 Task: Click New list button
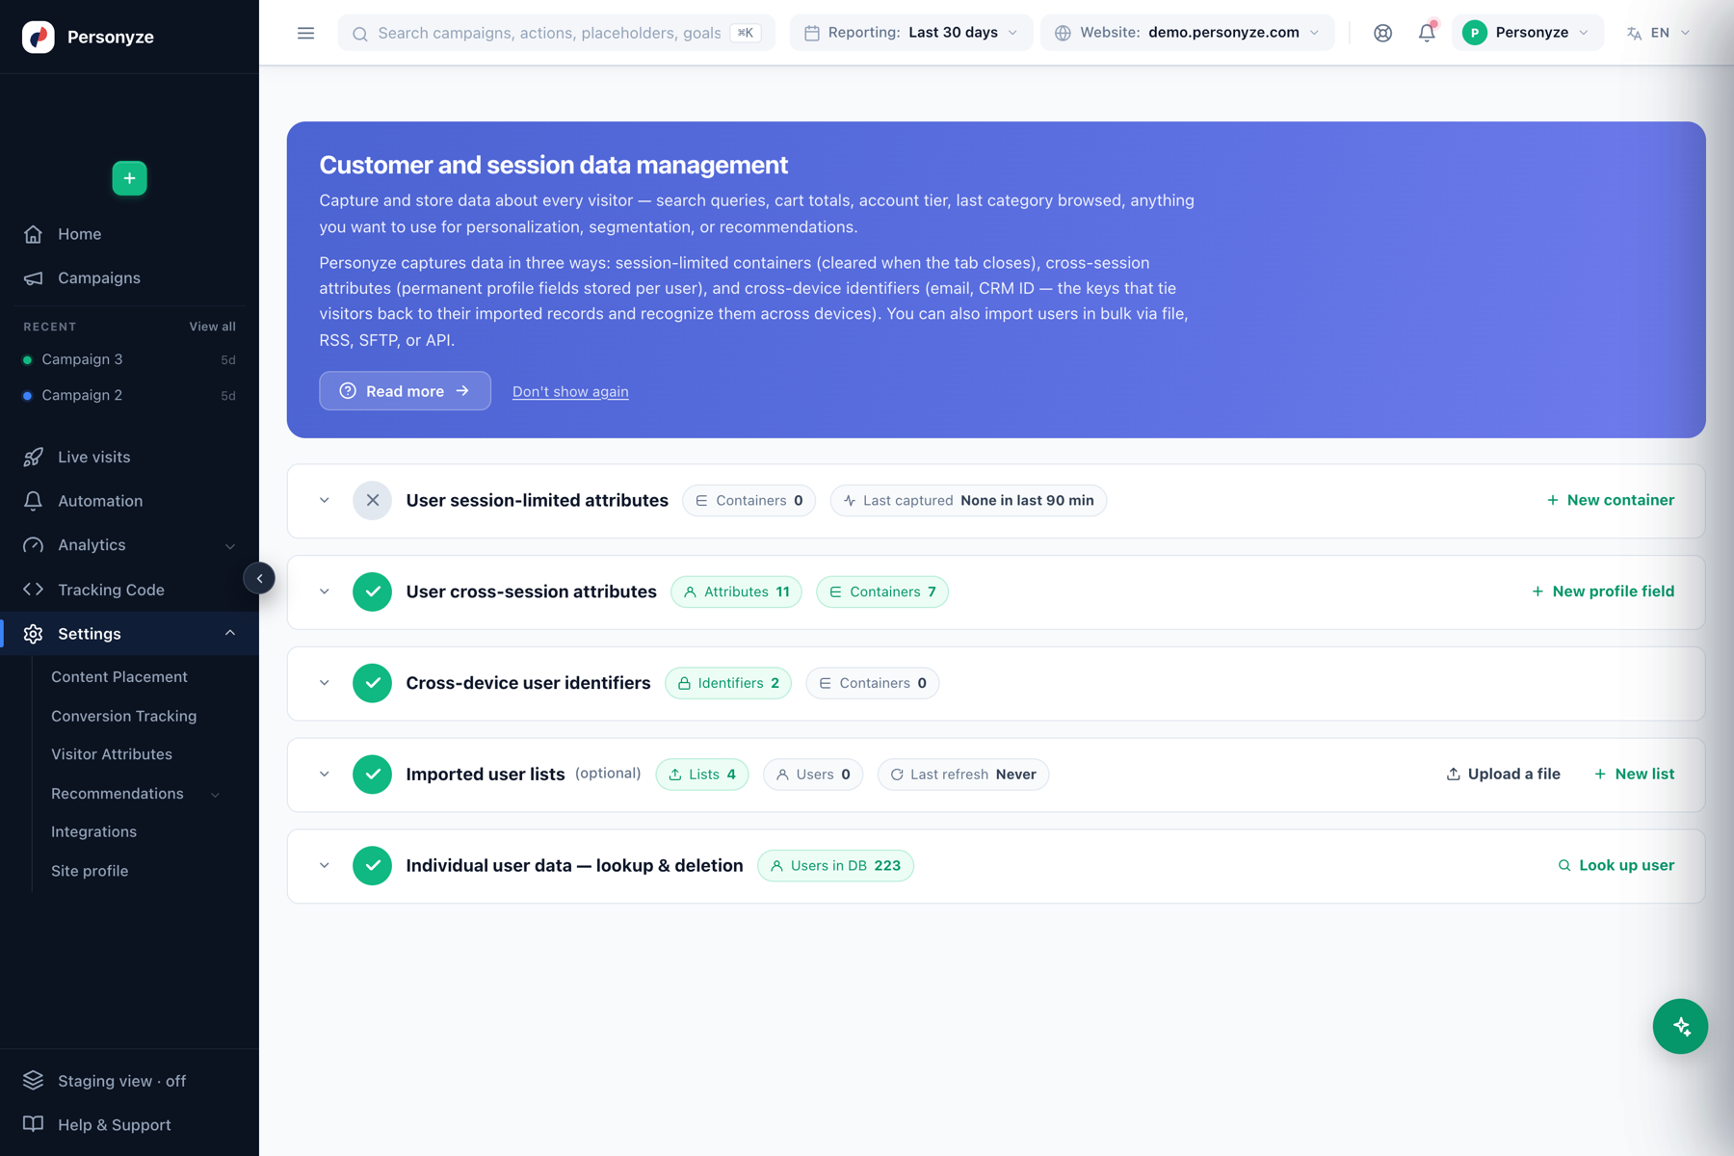click(1635, 775)
